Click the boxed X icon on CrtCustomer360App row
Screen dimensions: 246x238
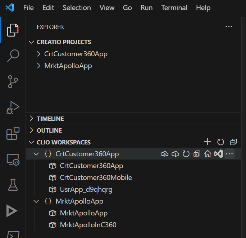pyautogui.click(x=197, y=154)
